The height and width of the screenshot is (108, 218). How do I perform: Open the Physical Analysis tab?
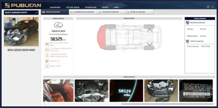[139, 12]
